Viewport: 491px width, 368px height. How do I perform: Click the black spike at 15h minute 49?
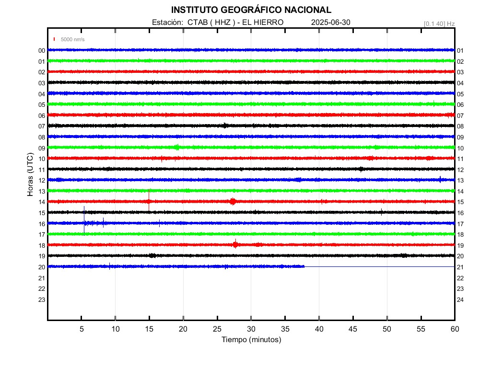[x=381, y=212]
